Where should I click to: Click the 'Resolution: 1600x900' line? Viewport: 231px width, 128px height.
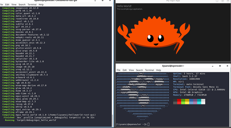186,79
